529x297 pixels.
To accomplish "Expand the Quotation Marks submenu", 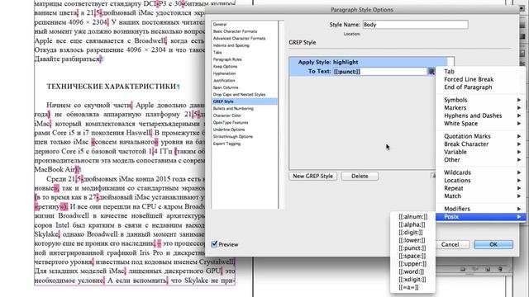I will (481, 136).
